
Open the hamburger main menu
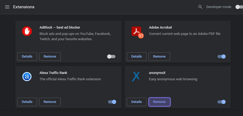pyautogui.click(x=7, y=7)
